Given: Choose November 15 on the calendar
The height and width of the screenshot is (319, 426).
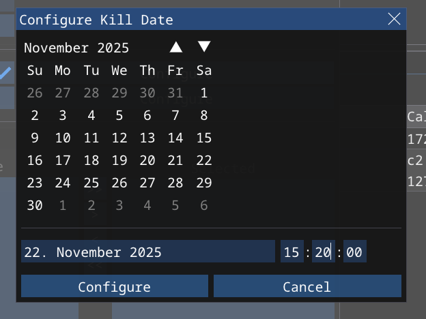Looking at the screenshot, I should [x=204, y=138].
